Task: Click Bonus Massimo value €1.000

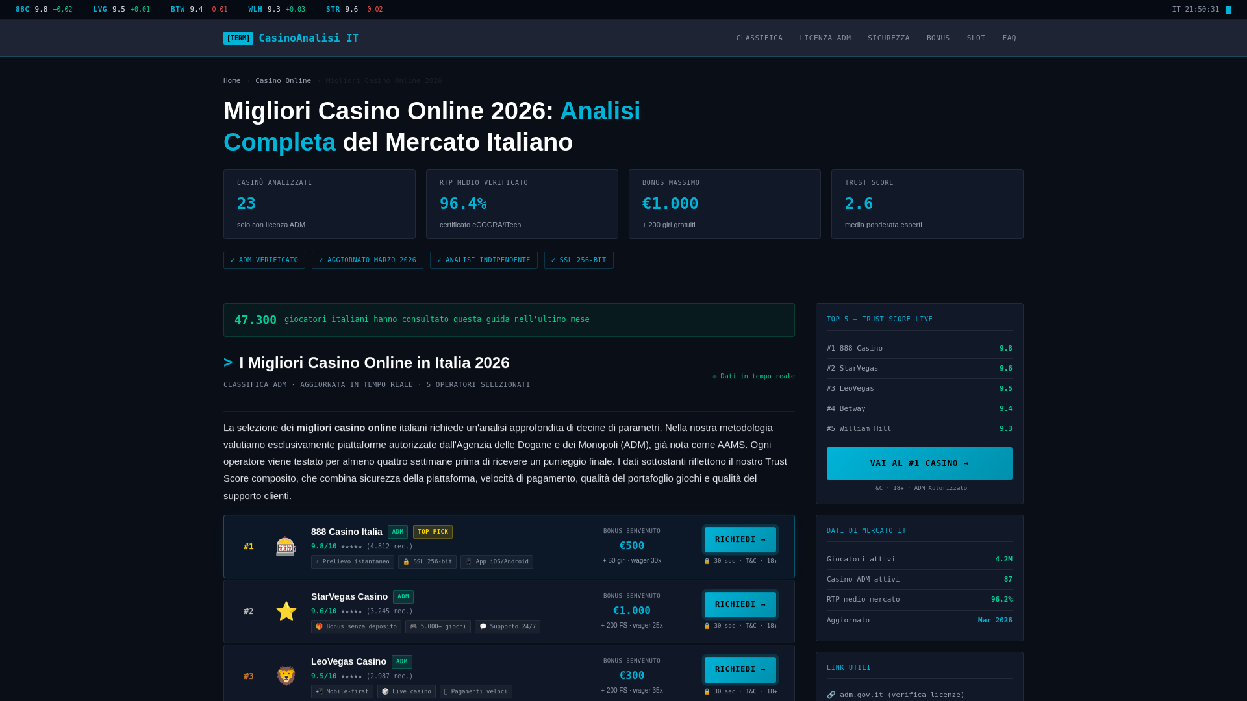Action: tap(670, 204)
